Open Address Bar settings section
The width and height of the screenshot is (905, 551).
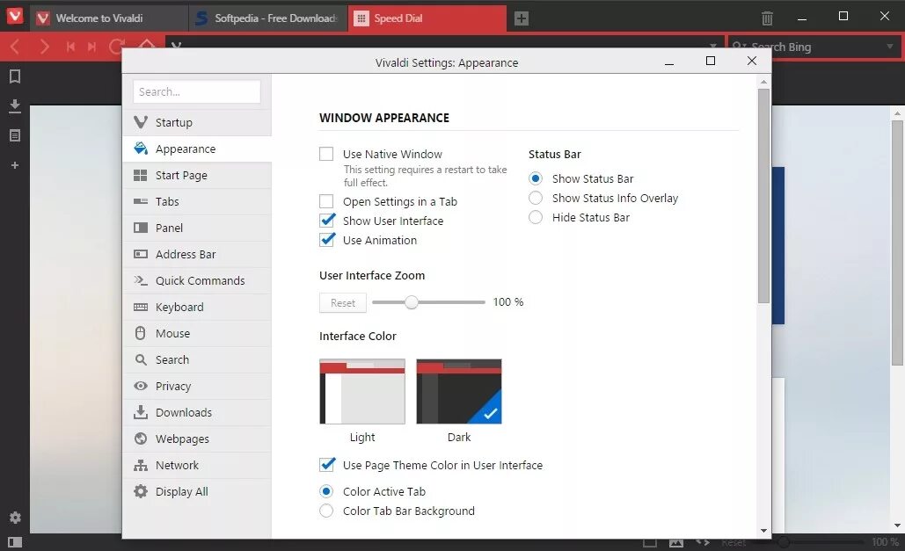pos(197,255)
